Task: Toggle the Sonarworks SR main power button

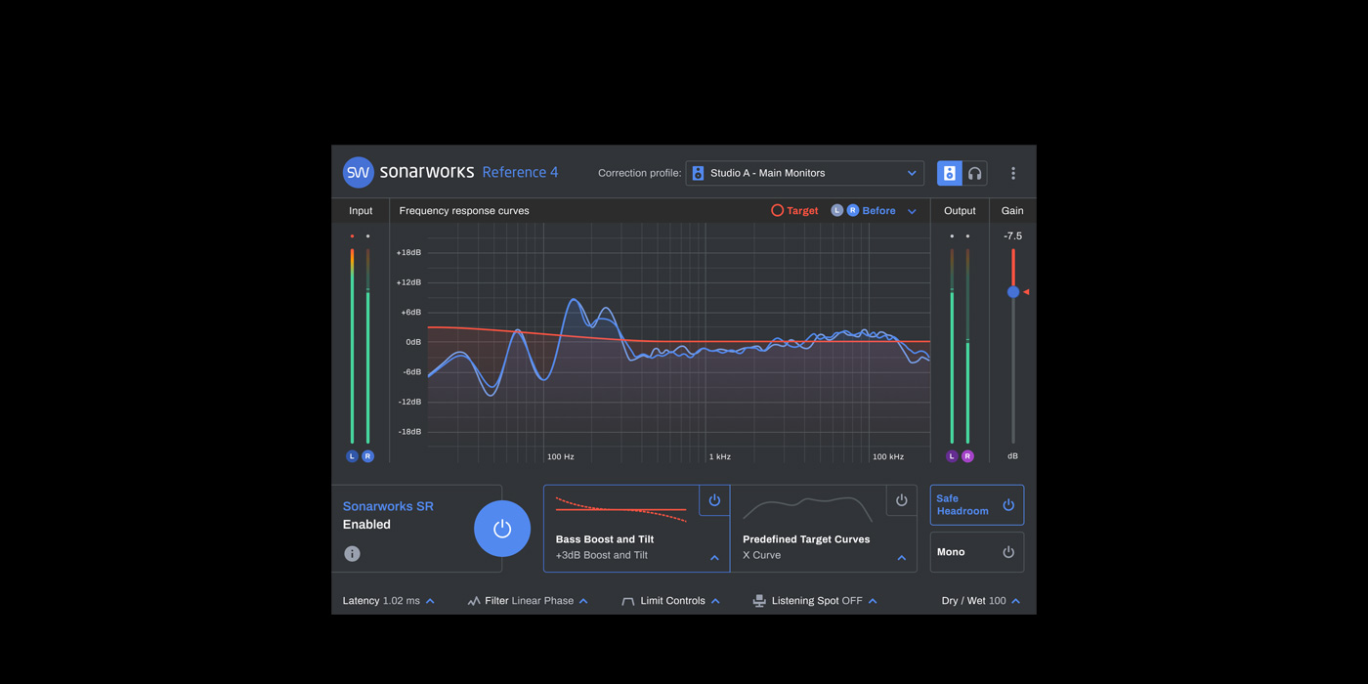Action: coord(502,529)
